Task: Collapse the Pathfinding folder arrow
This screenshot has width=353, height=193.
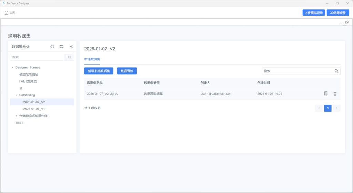Action: pyautogui.click(x=17, y=95)
